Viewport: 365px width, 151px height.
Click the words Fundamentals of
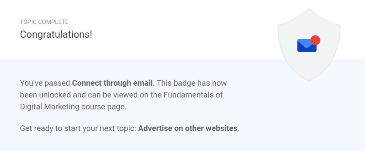(x=194, y=95)
